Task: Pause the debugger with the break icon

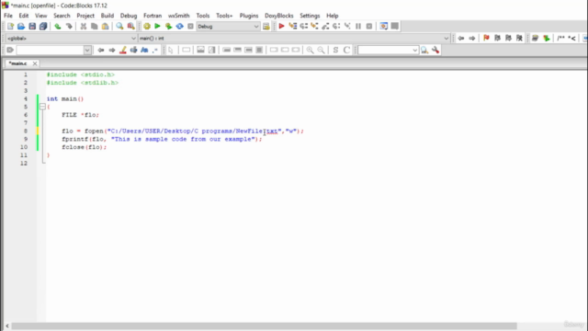Action: [358, 27]
